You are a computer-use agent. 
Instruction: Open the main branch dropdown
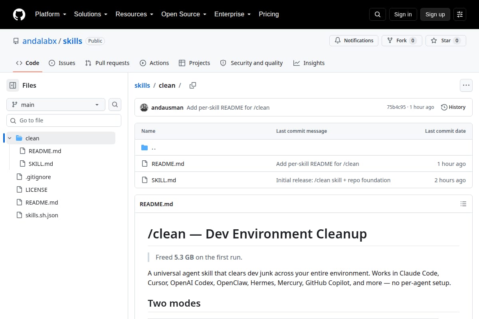tap(56, 104)
